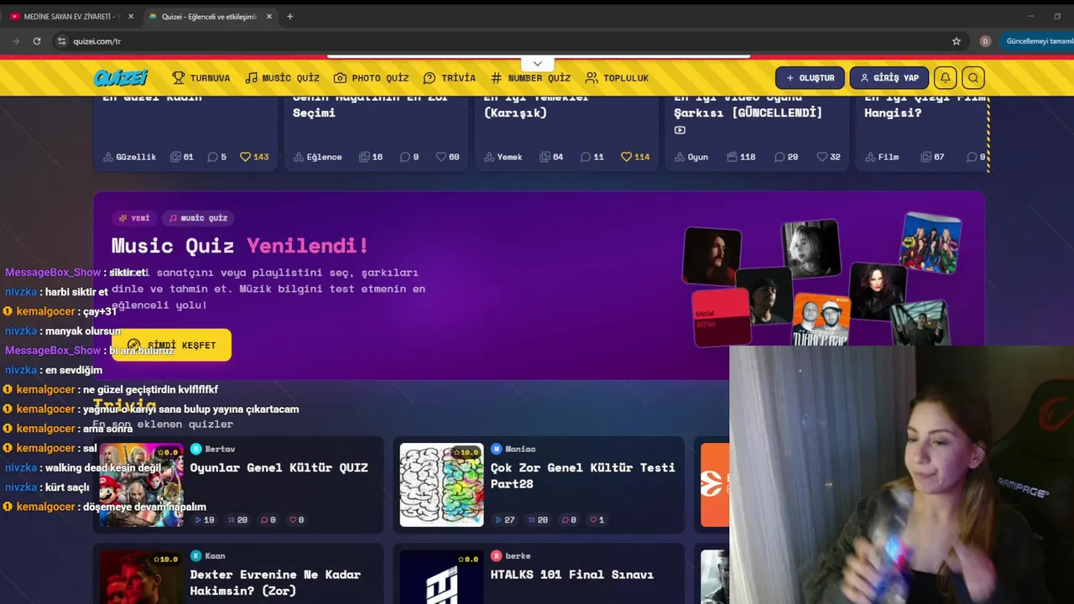Click the Yeni badge in the banner
The height and width of the screenshot is (604, 1074).
point(134,218)
